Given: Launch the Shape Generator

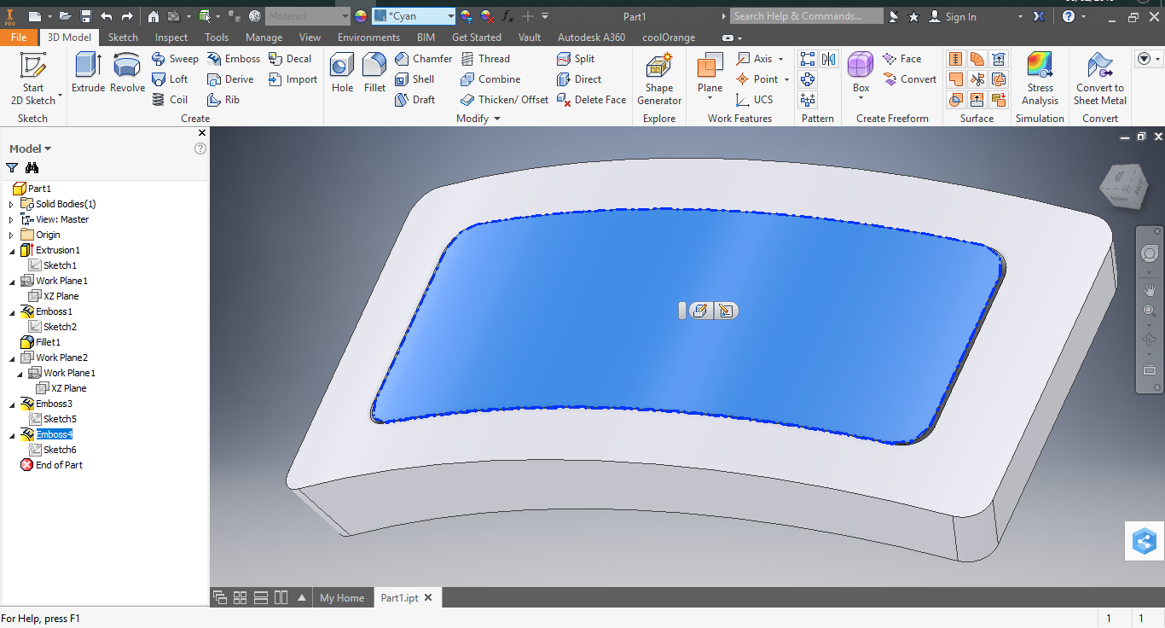Looking at the screenshot, I should click(x=659, y=78).
